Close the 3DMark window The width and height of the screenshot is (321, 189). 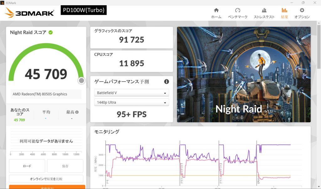click(x=315, y=3)
